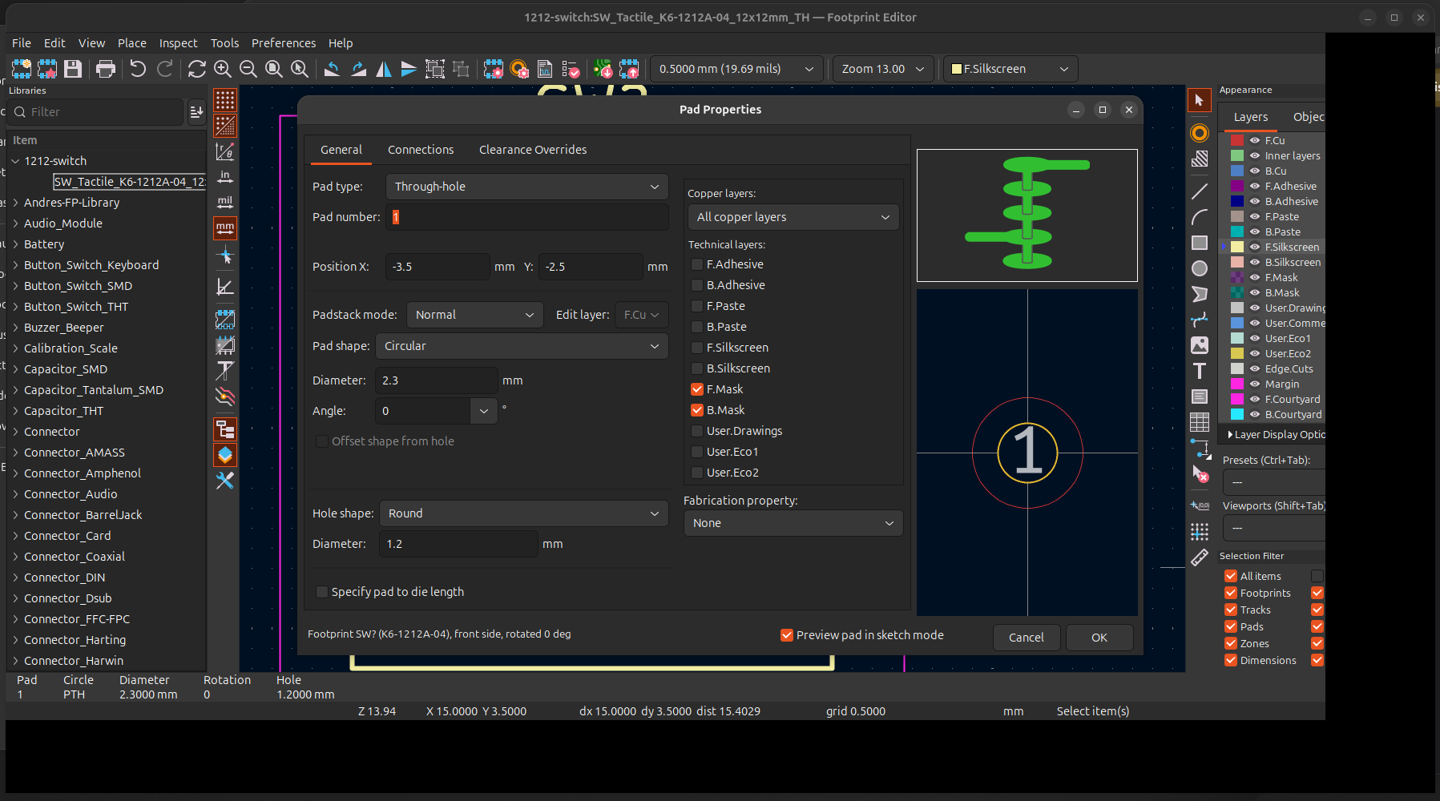This screenshot has height=801, width=1440.
Task: Select the Add Pad tool
Action: [1199, 133]
